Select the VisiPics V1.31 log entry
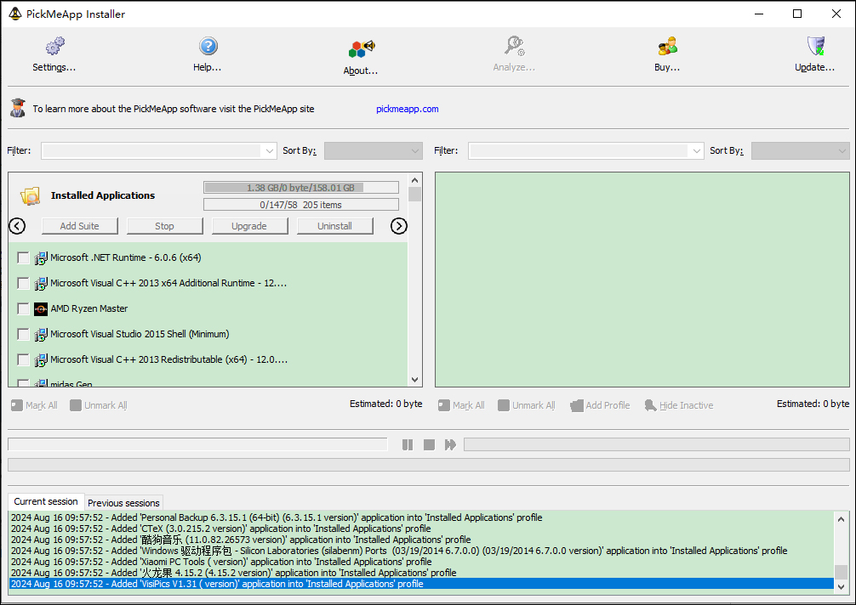The height and width of the screenshot is (605, 856). [x=421, y=585]
